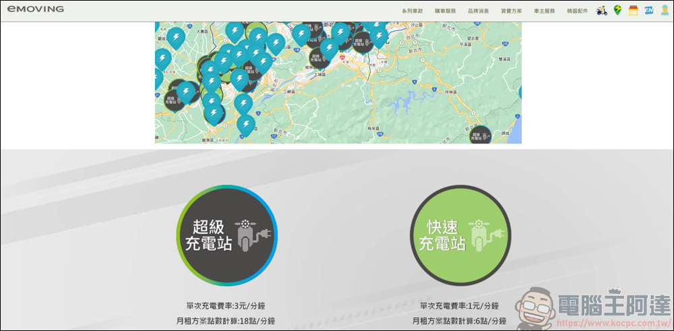The width and height of the screenshot is (674, 331).
Task: Open the store shop icon in header
Action: (x=633, y=10)
